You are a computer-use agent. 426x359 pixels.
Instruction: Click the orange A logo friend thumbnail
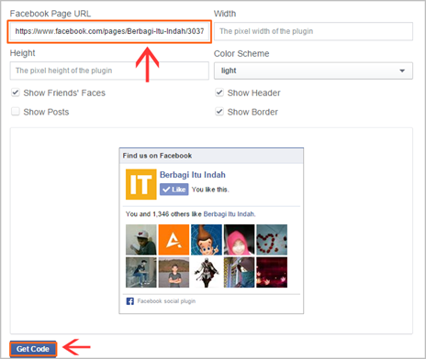tap(174, 240)
